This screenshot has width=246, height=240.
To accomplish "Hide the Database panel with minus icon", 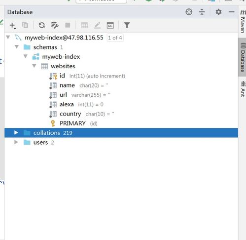I will 231,12.
